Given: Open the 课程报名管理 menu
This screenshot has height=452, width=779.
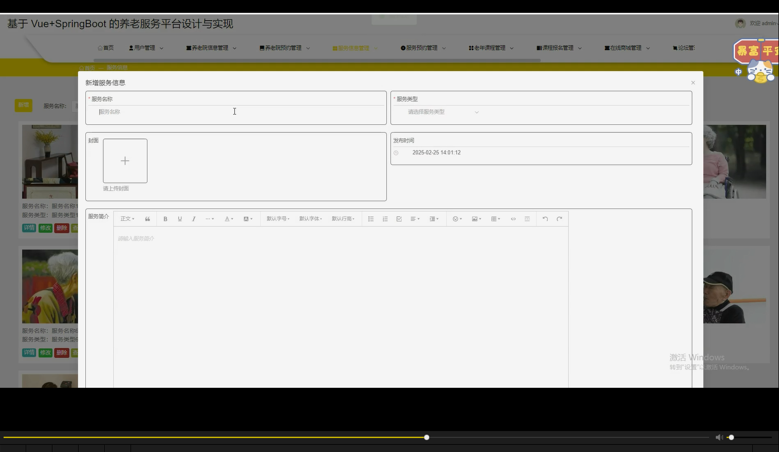Looking at the screenshot, I should [559, 48].
